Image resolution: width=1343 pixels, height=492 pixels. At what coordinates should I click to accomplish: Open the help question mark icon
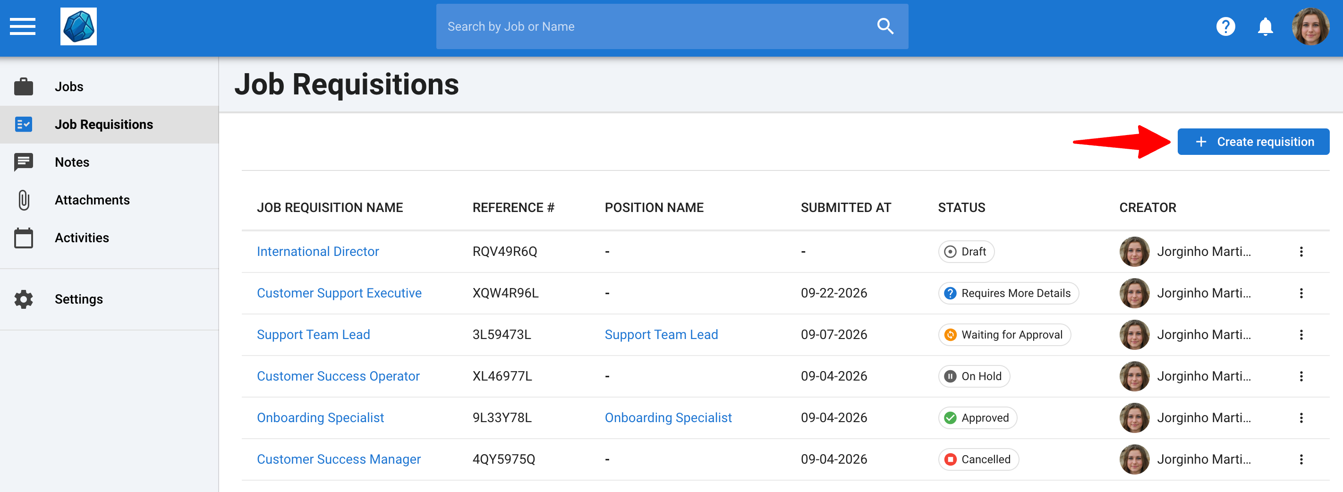(1226, 26)
